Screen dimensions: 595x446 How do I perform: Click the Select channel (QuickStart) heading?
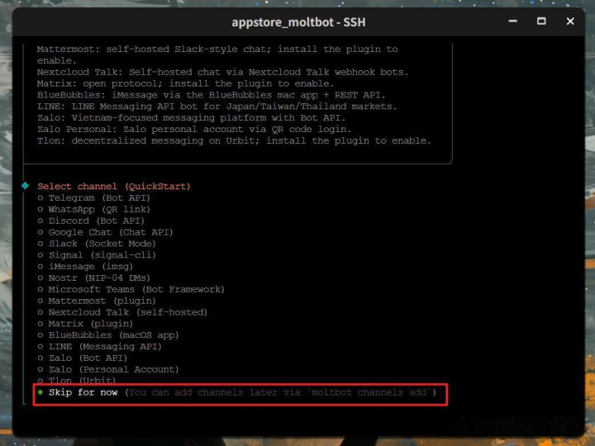pyautogui.click(x=114, y=187)
